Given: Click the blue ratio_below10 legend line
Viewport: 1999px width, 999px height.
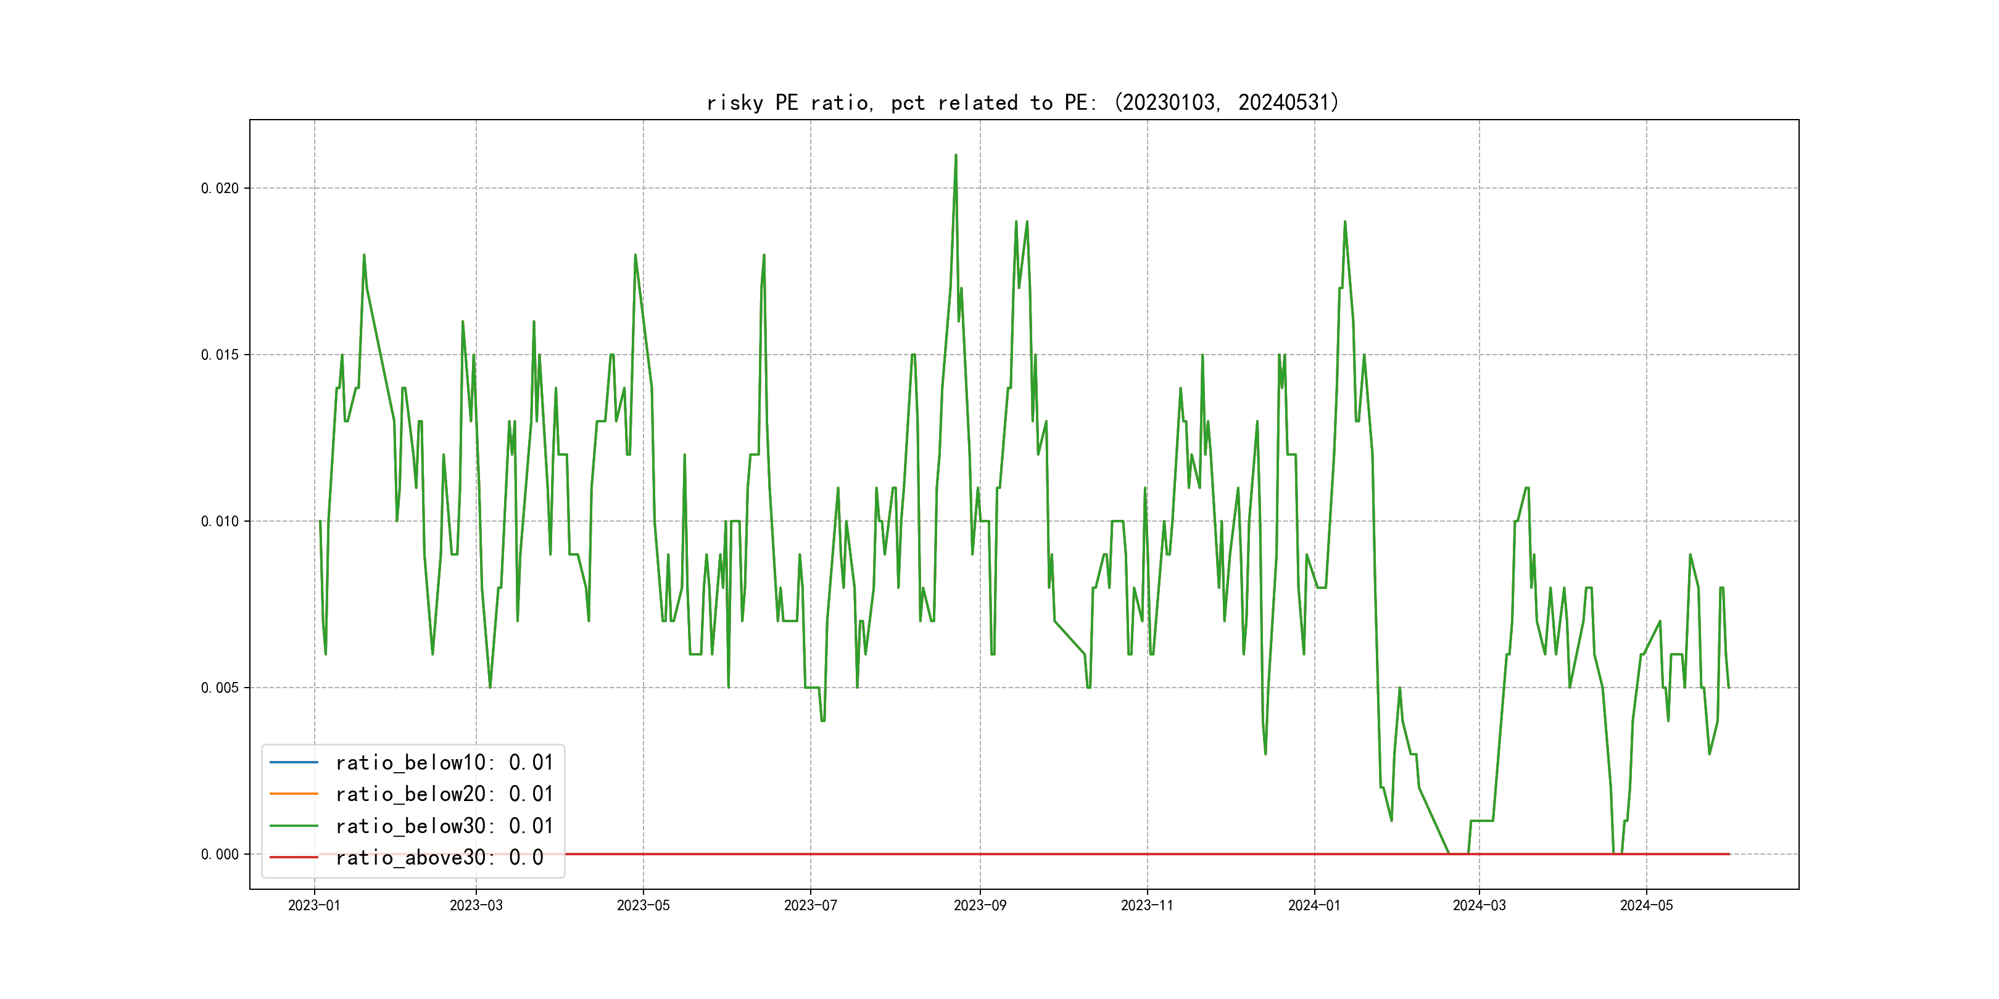Looking at the screenshot, I should [x=293, y=762].
